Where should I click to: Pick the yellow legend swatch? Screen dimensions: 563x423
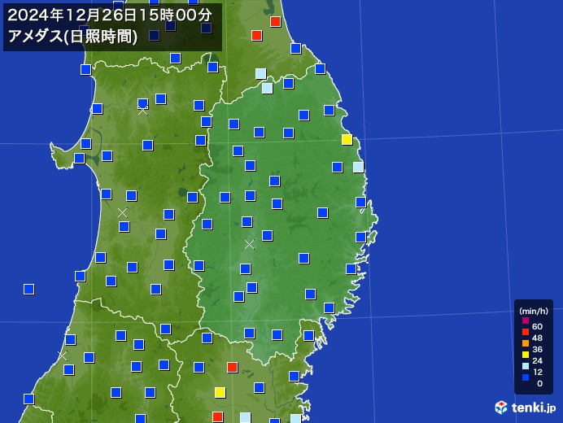(x=526, y=355)
